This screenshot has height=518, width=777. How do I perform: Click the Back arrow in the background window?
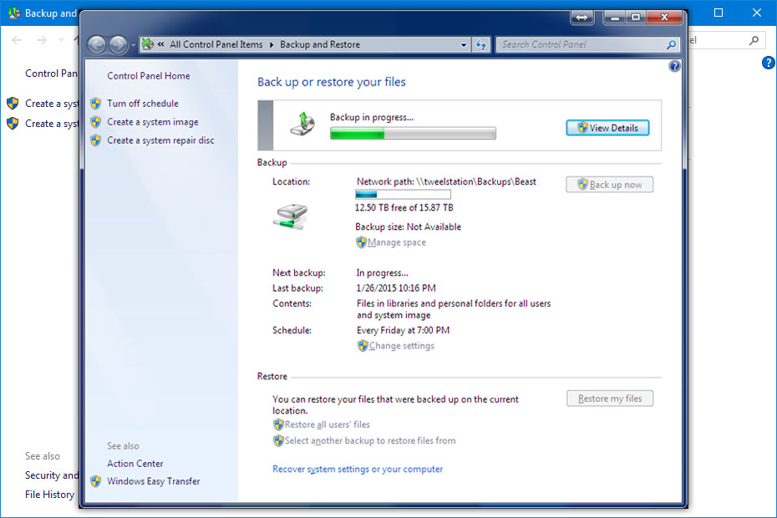click(17, 40)
